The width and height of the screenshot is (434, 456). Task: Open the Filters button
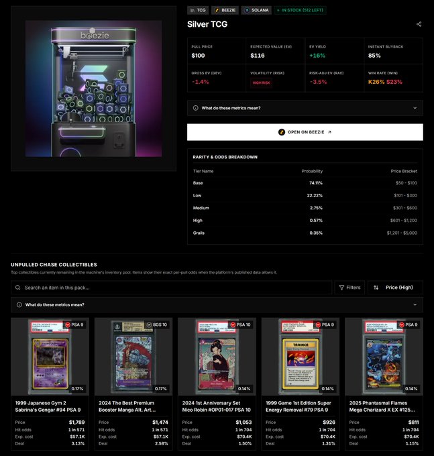pyautogui.click(x=349, y=287)
